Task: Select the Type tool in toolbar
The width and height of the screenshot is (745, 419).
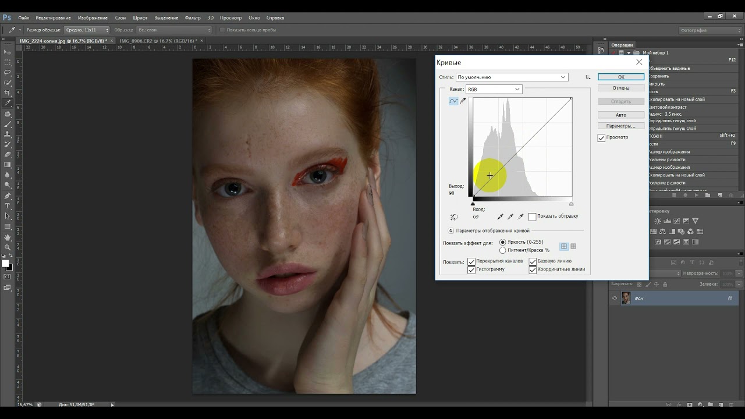Action: [8, 206]
